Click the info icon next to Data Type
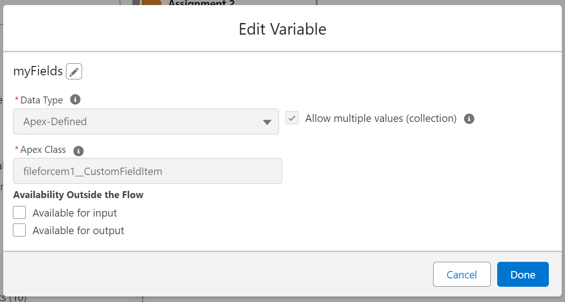This screenshot has height=302, width=565. (x=75, y=99)
